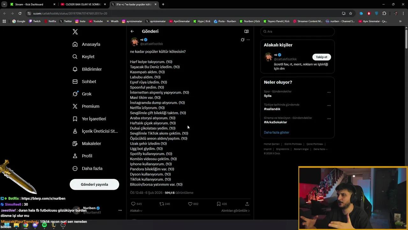The width and height of the screenshot is (408, 230).
Task: Open options for #sallandık trend
Action: click(x=329, y=105)
